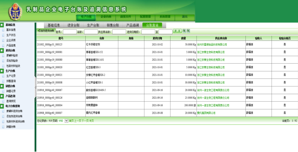The height and width of the screenshot is (152, 298).
Task: Open supplier link 徐州天雪德食品科技有限公司
Action: coord(212,45)
